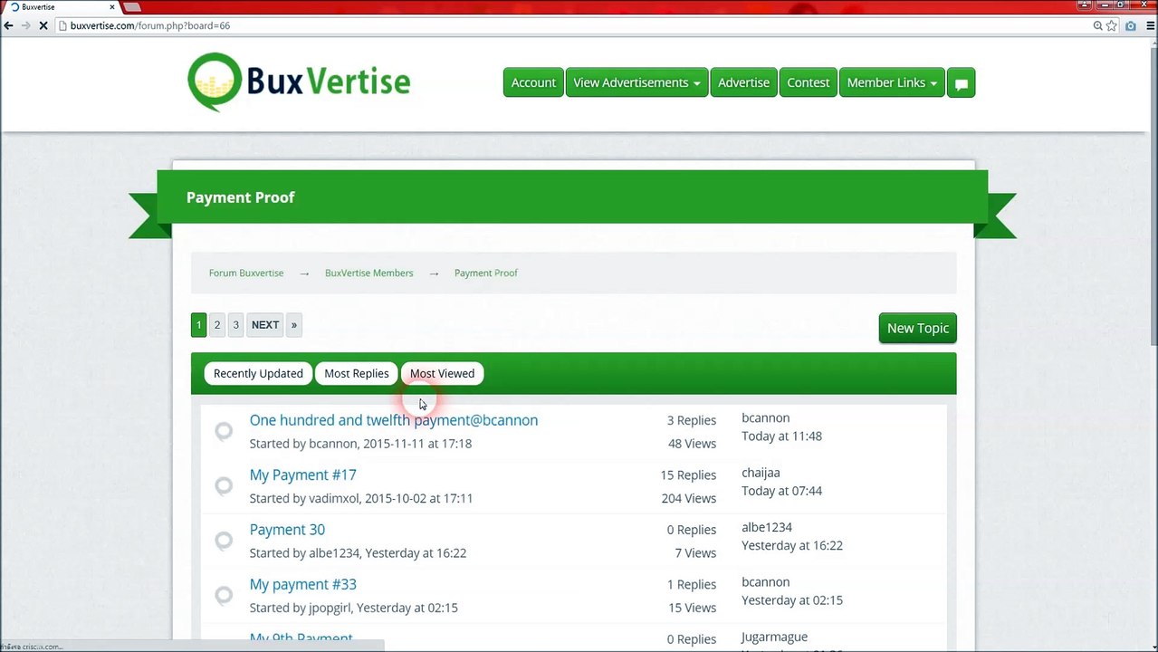Expand the Member Links dropdown
Image resolution: width=1158 pixels, height=652 pixels.
(x=892, y=82)
